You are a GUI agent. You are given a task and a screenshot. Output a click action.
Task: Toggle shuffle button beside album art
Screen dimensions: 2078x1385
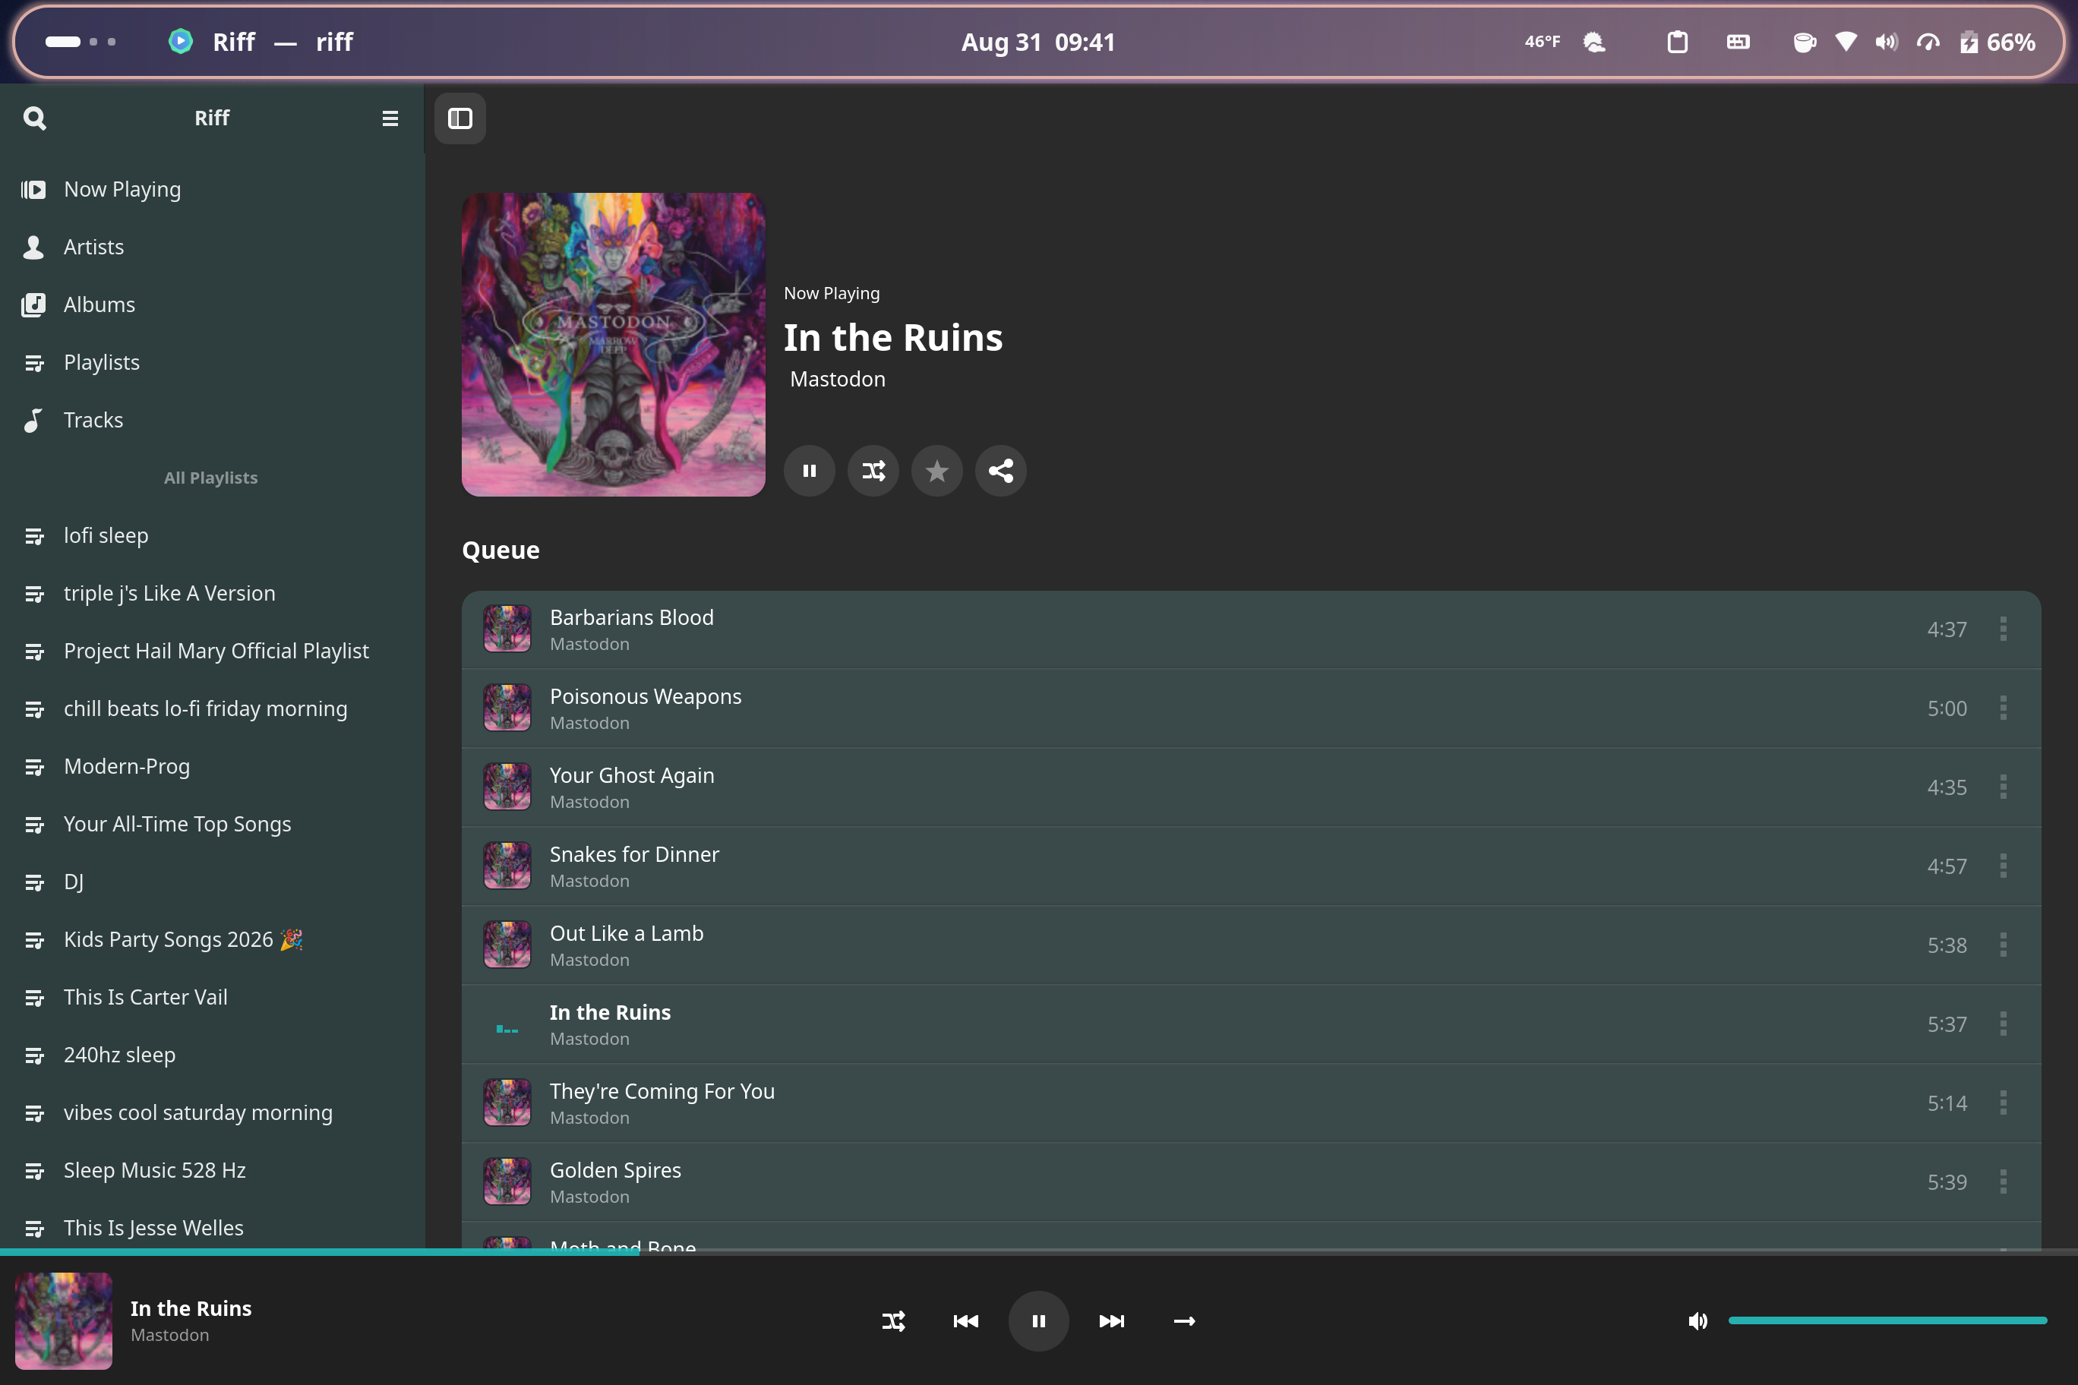coord(873,471)
